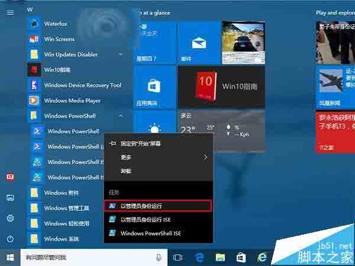Click the car photo tile
Image resolution: width=355 pixels, height=266 pixels.
click(x=244, y=43)
